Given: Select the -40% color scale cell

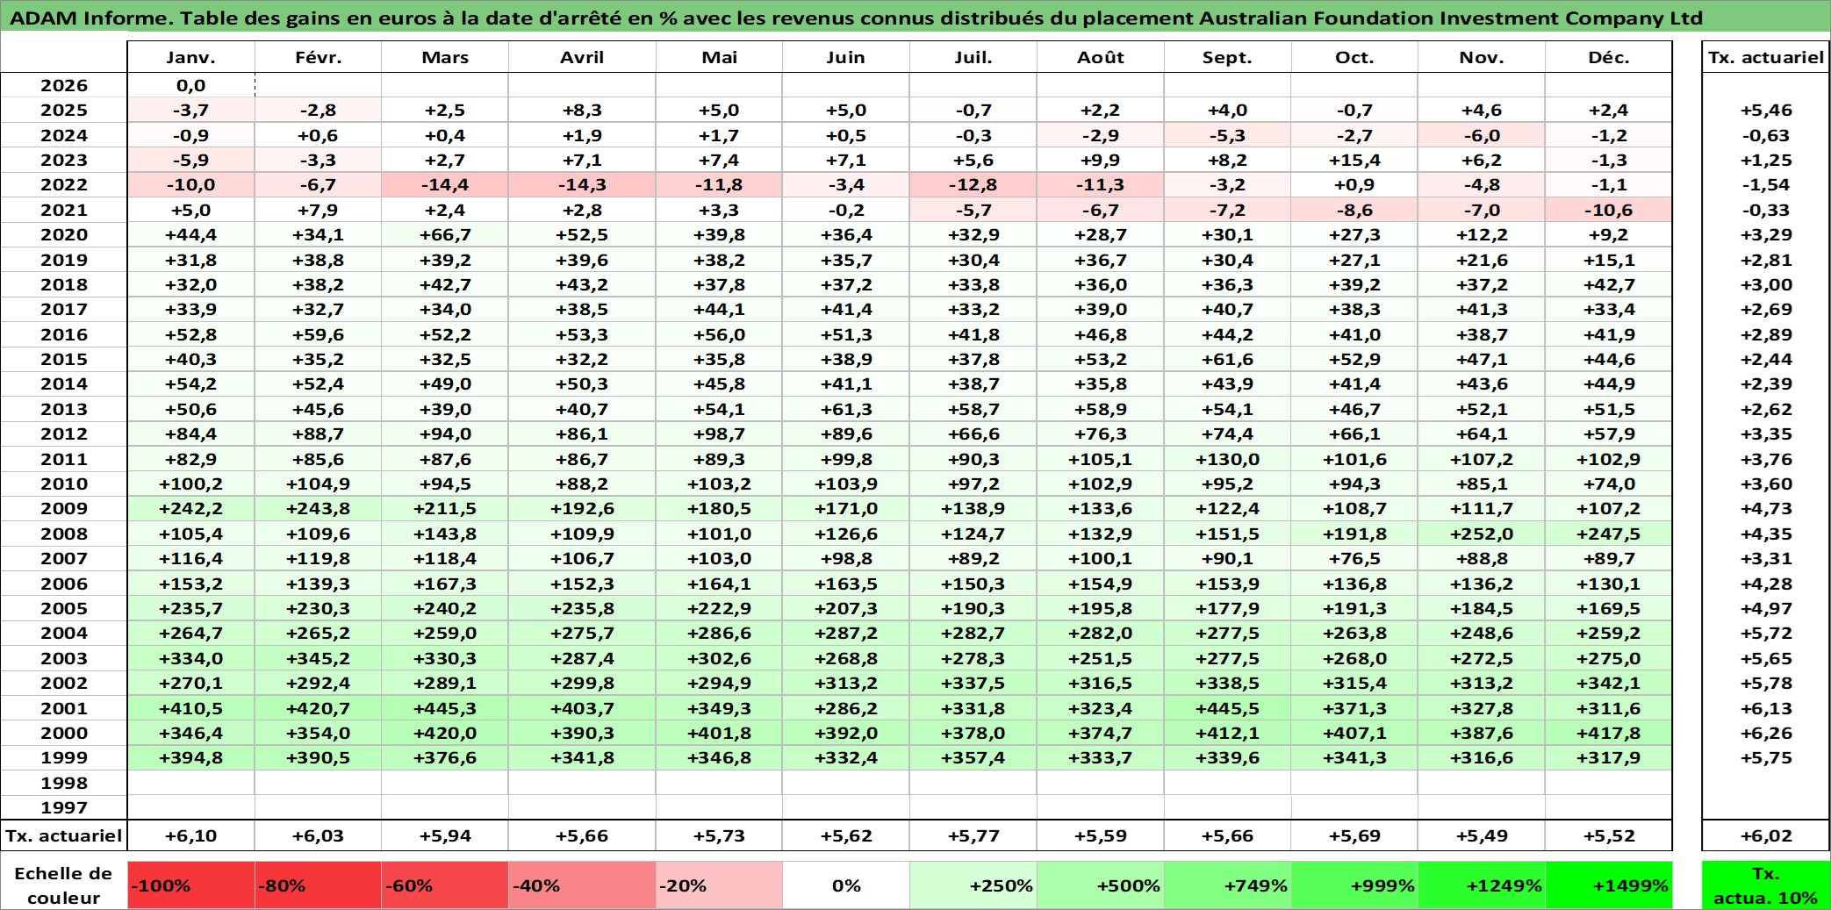Looking at the screenshot, I should click(x=582, y=885).
